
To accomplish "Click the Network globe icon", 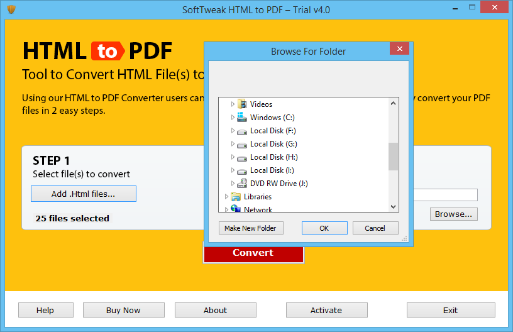I will point(236,208).
